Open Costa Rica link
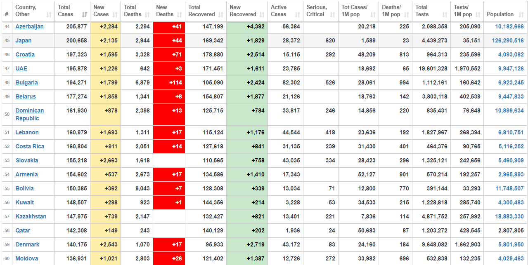This screenshot has width=528, height=265. 31,146
